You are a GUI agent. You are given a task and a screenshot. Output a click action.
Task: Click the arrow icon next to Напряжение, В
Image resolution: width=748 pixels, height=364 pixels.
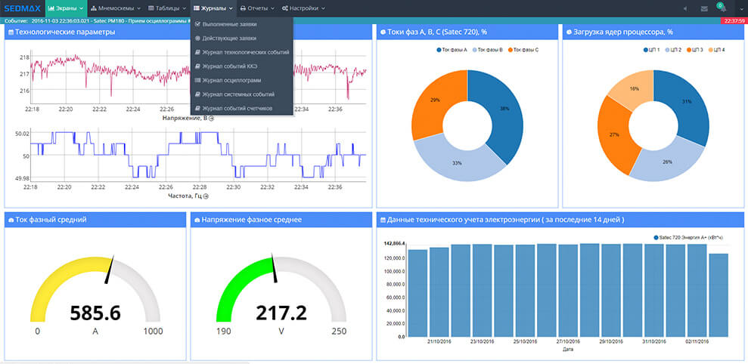212,119
